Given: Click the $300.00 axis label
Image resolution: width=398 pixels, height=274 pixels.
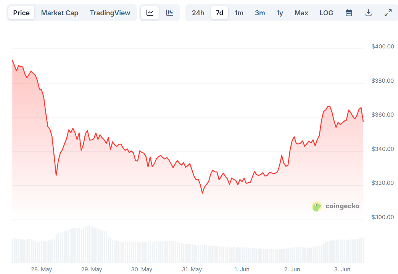Looking at the screenshot, I should [x=382, y=217].
